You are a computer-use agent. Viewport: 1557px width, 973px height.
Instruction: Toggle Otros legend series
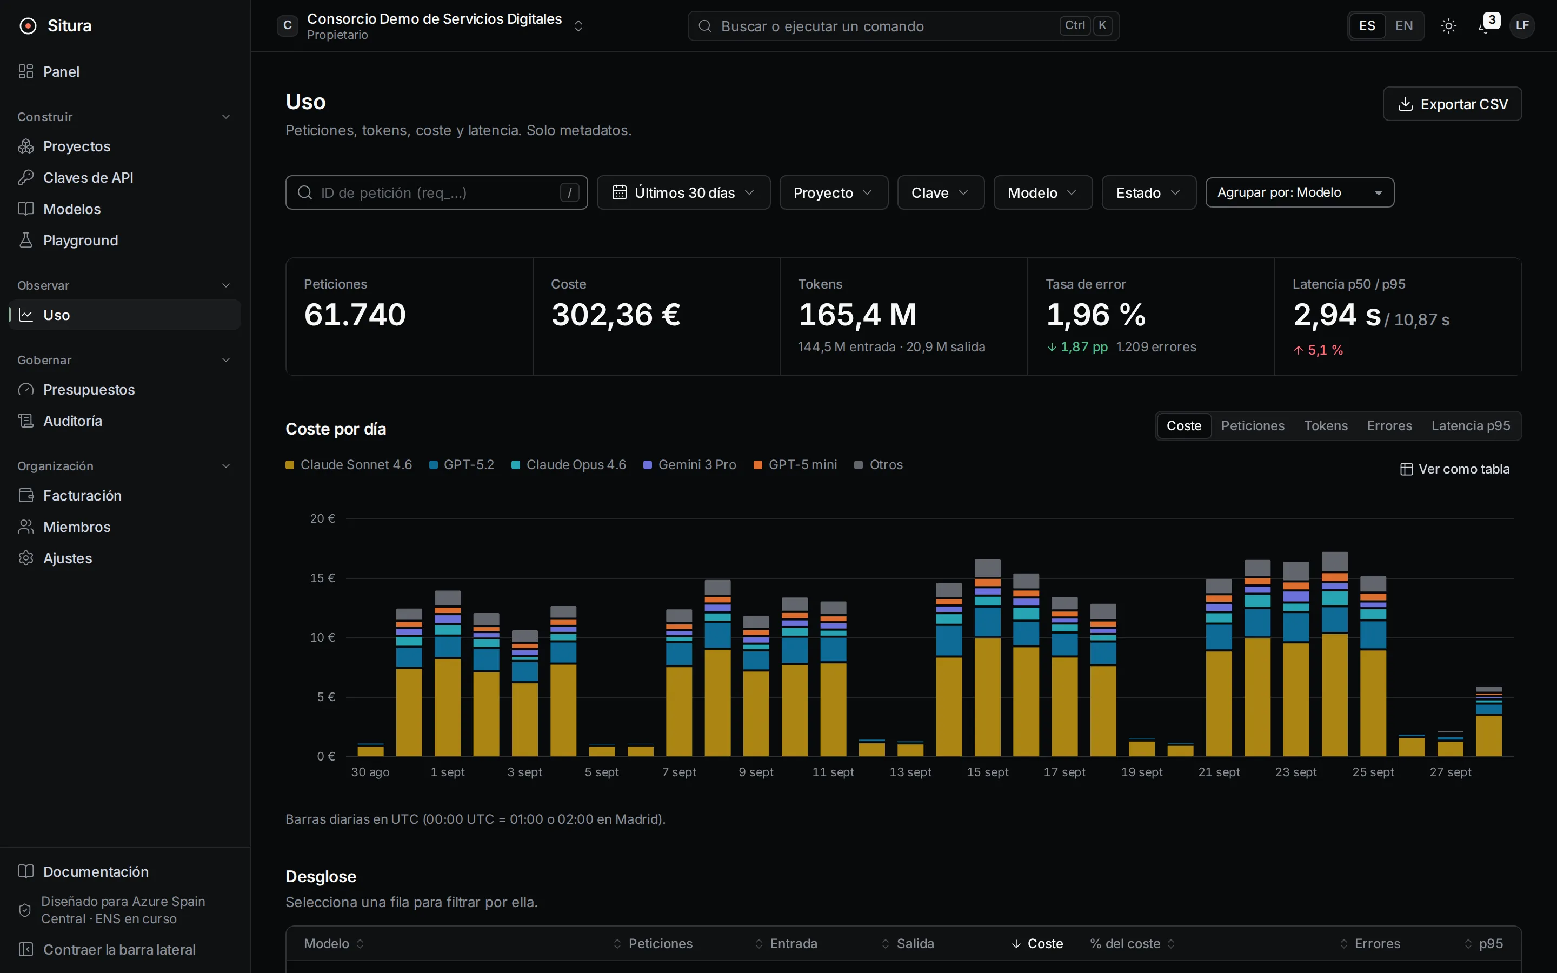pyautogui.click(x=878, y=465)
